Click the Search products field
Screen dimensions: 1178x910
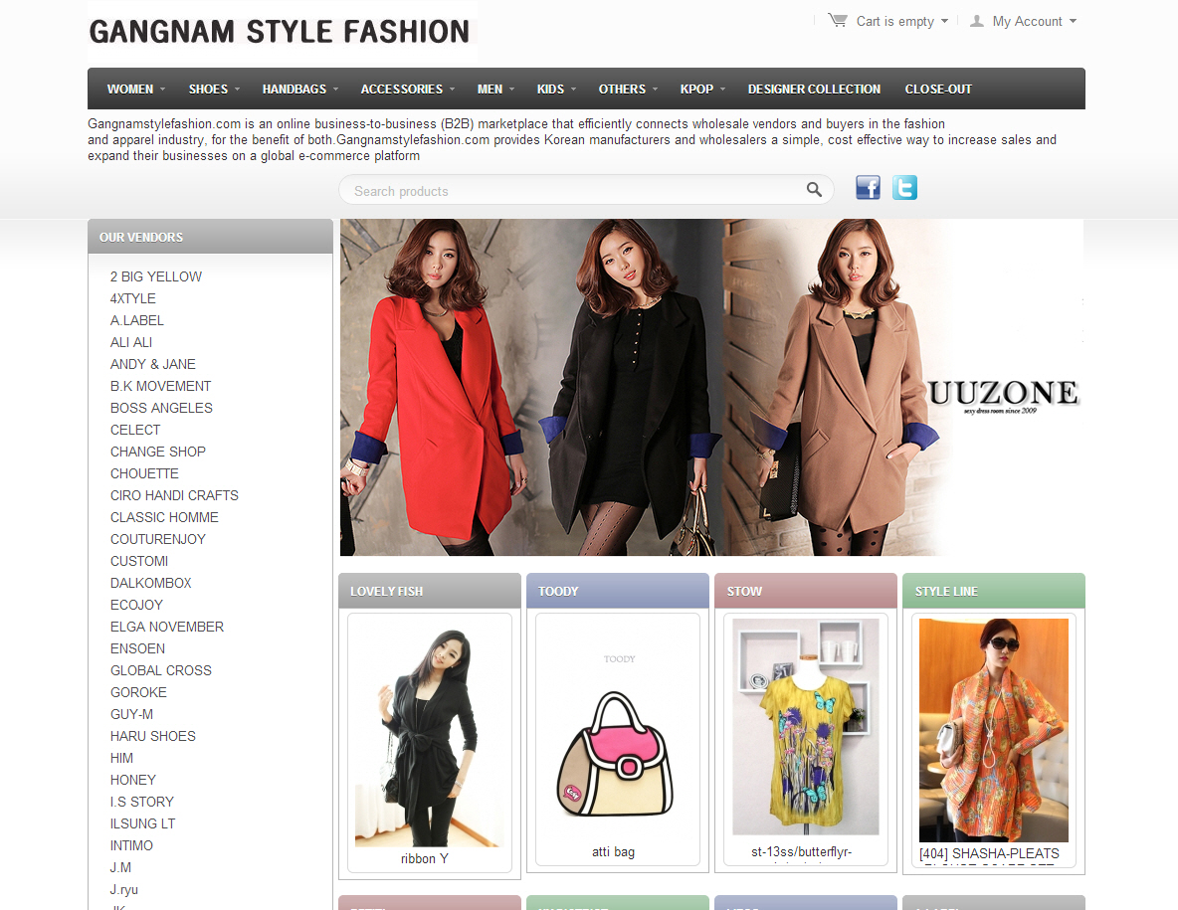click(586, 190)
